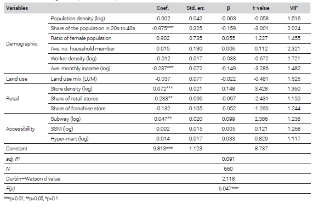Screen dimensions: 313x208
Task: Click the significance footnote below the table
Action: tap(31, 199)
